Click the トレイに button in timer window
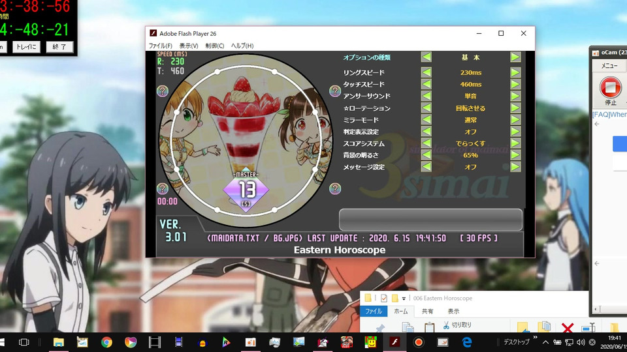 [x=26, y=47]
